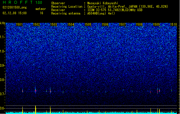This screenshot has height=114, width=180.
Task: Click the 0.7 kHz axis label
Action: (x=3, y=94)
